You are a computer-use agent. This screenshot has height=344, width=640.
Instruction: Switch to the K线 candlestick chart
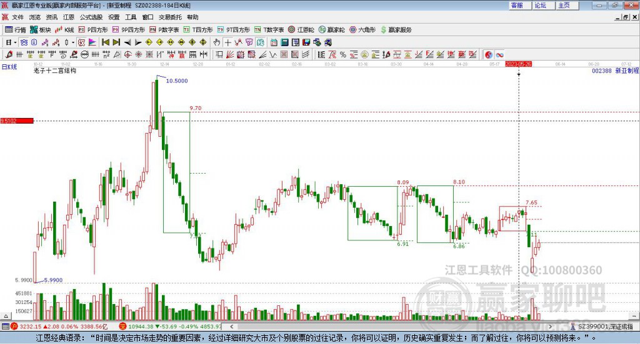64,30
